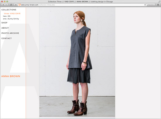The width and height of the screenshot is (161, 119).
Task: Go to the CONTACT page
Action: pyautogui.click(x=6, y=38)
